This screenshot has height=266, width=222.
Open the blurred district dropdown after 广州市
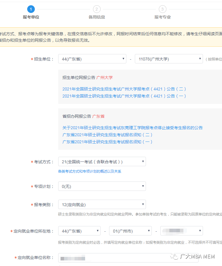point(182,231)
